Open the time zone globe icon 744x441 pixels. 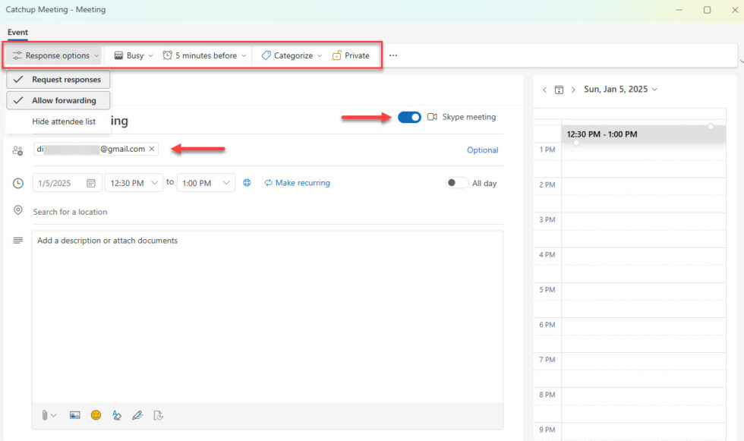pyautogui.click(x=247, y=183)
